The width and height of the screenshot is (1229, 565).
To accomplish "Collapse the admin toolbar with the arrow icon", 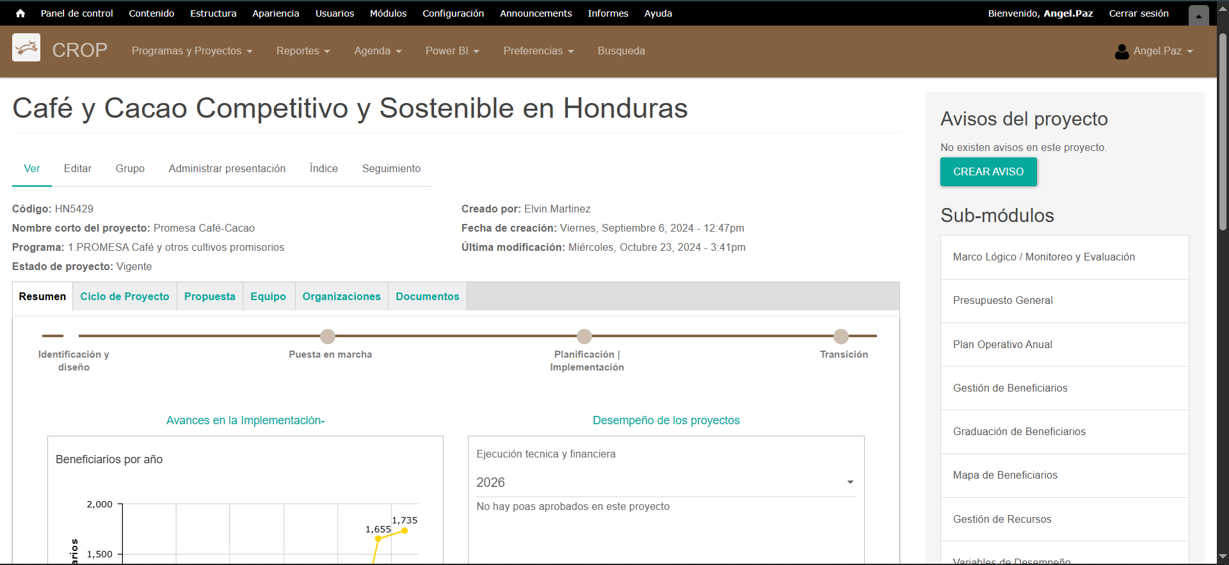I will [1198, 15].
